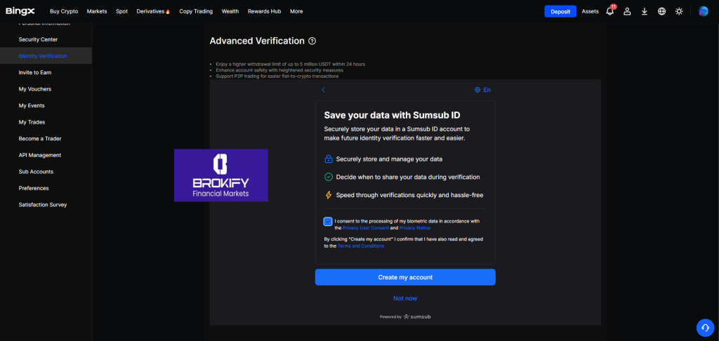Click the help question mark beside Advanced Verification
719x341 pixels.
pyautogui.click(x=312, y=41)
